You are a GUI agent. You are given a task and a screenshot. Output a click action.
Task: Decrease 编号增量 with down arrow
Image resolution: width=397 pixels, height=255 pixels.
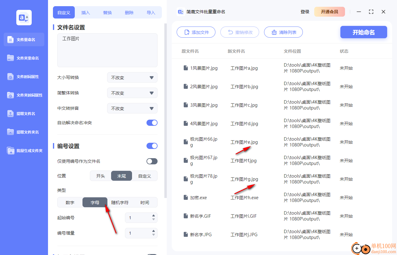click(154, 235)
